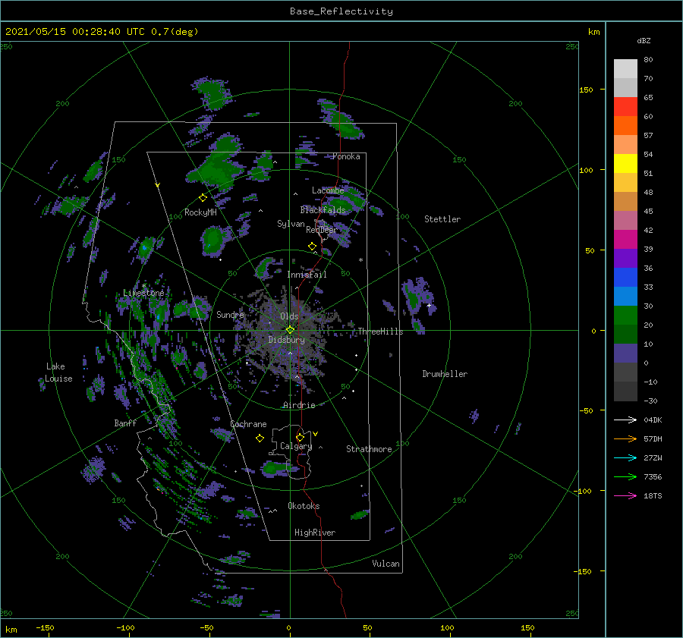Click the Lacombe city label
Viewport: 683px width, 638px height.
pyautogui.click(x=328, y=190)
